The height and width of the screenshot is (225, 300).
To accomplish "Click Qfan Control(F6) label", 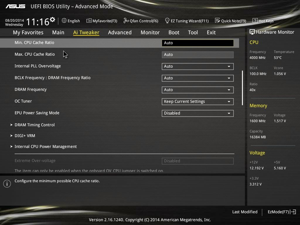I will point(144,21).
